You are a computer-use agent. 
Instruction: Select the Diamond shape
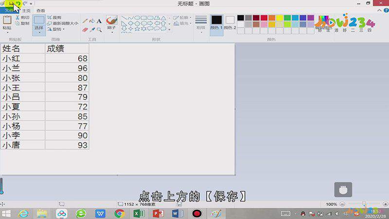click(x=131, y=23)
